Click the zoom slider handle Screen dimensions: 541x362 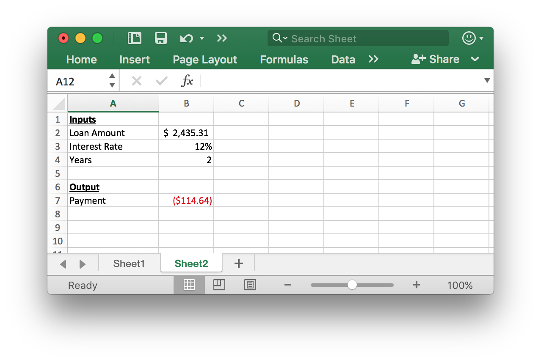(352, 285)
